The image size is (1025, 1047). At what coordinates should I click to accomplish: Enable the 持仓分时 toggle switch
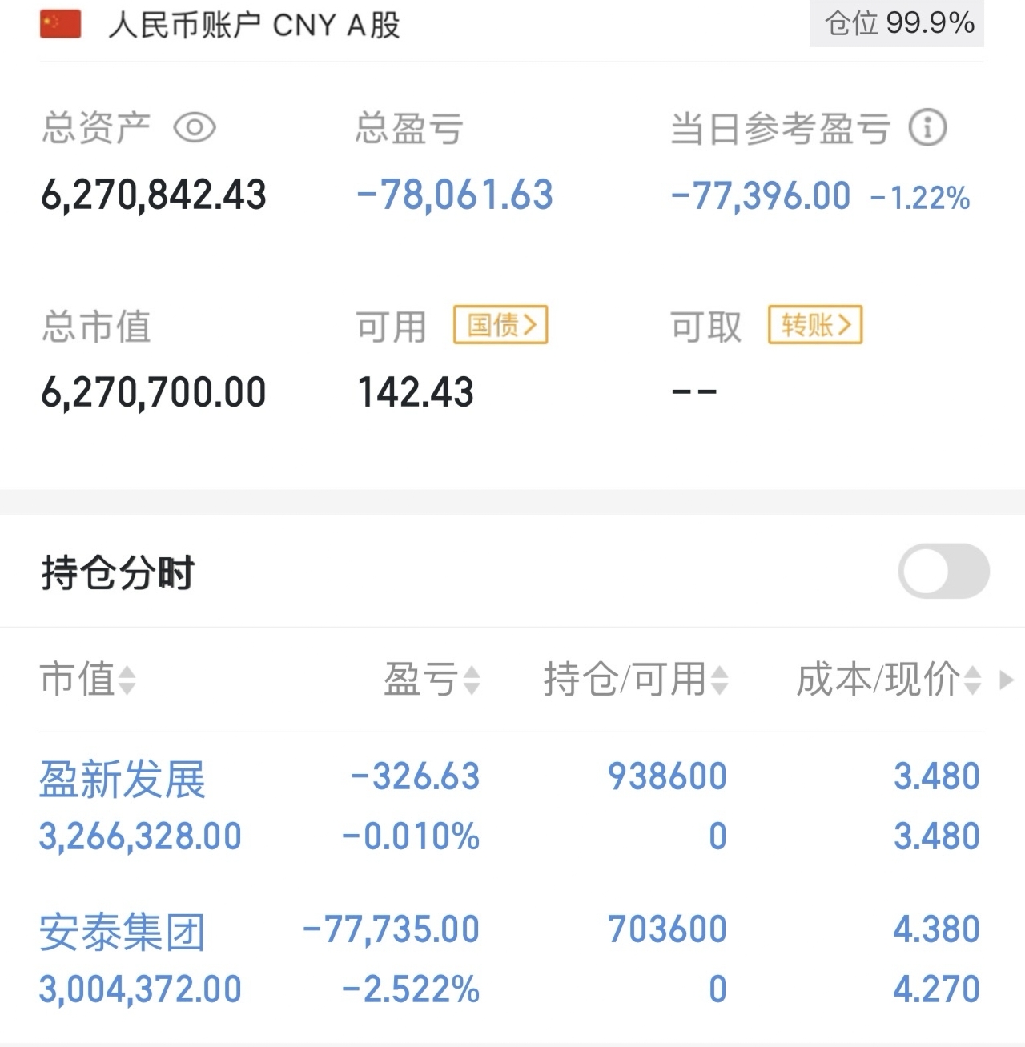click(x=943, y=571)
